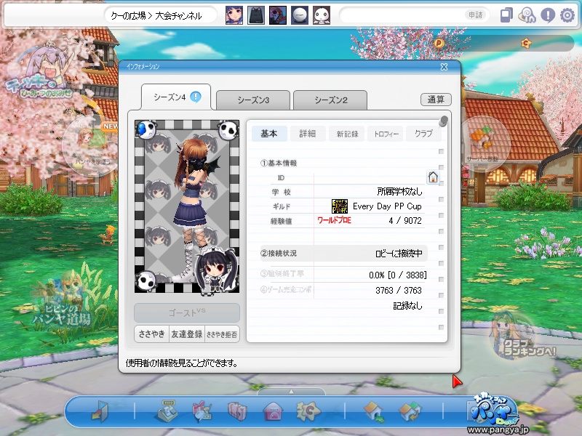The width and height of the screenshot is (582, 436).
Task: Open the settings gear icon
Action: pyautogui.click(x=567, y=15)
